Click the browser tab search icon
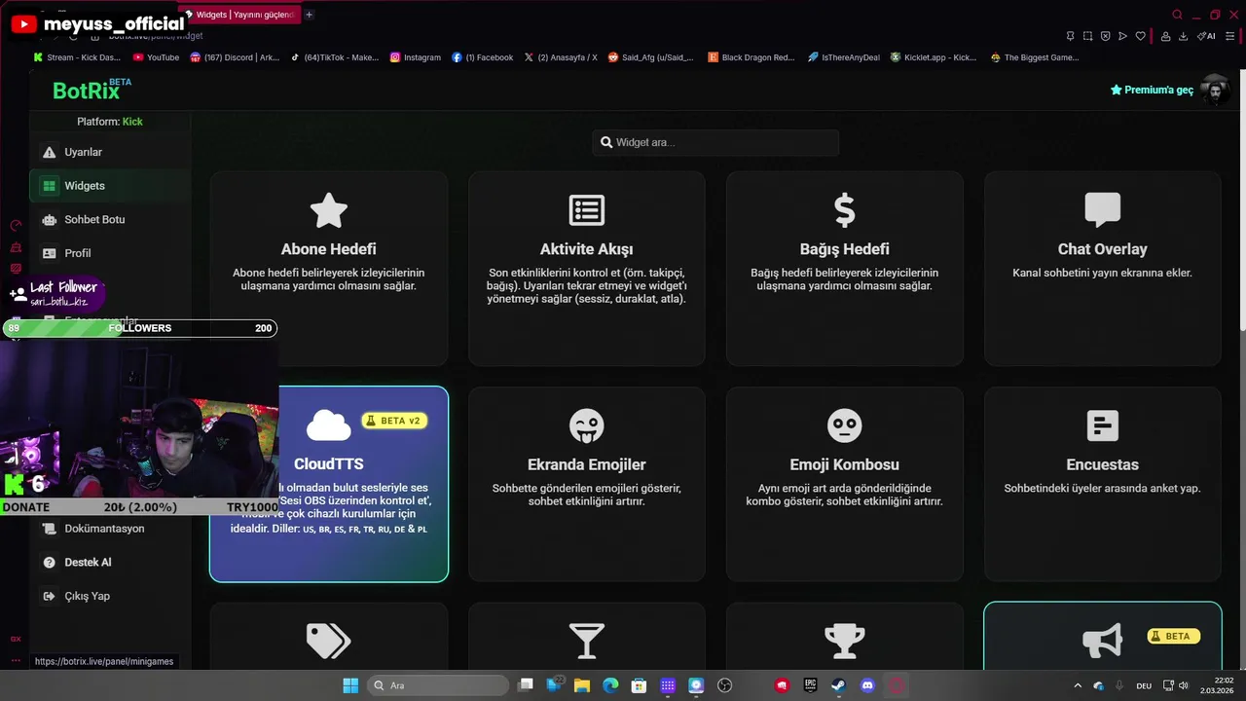The image size is (1246, 701). tap(1177, 15)
